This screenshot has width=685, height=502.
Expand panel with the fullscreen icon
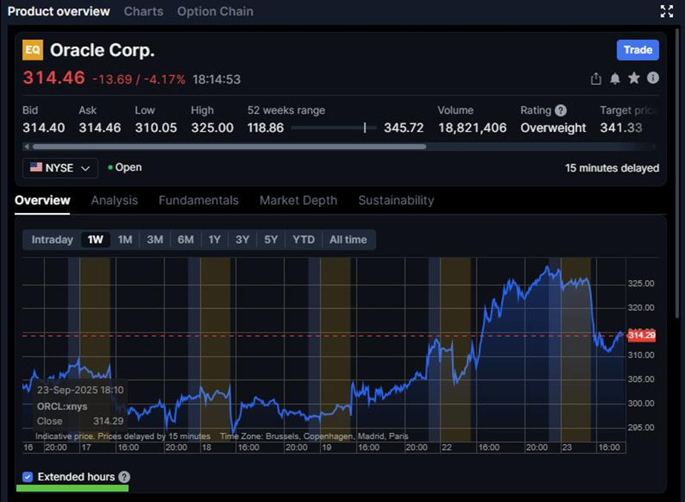666,11
